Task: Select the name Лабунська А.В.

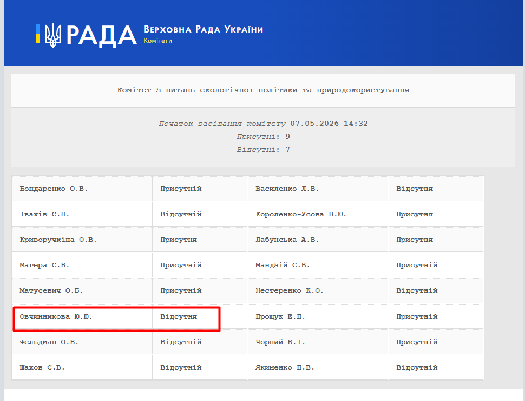Action: tap(287, 240)
